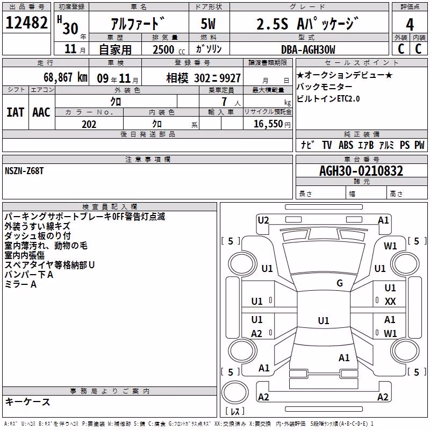430x430 pixels.
Task: Select the grade 2.5S Aパッケージ
Action: coord(307,24)
